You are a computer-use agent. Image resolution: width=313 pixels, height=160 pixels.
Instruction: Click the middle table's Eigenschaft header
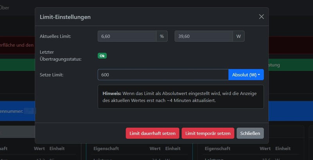coord(106,148)
